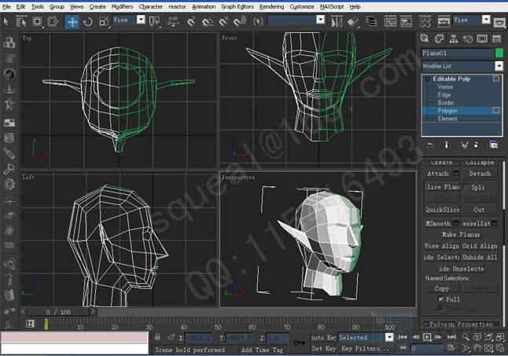Open reference coordinate system View dropdown
508x356 pixels.
coord(141,20)
